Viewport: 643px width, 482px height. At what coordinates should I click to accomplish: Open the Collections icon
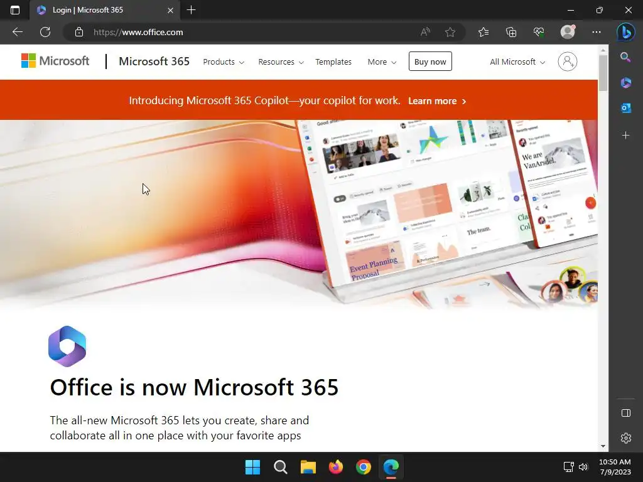[x=511, y=32]
